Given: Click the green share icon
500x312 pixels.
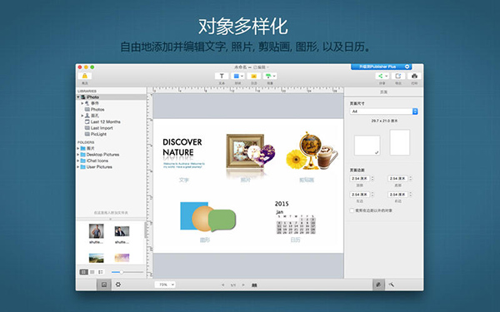Looking at the screenshot, I should (x=381, y=76).
